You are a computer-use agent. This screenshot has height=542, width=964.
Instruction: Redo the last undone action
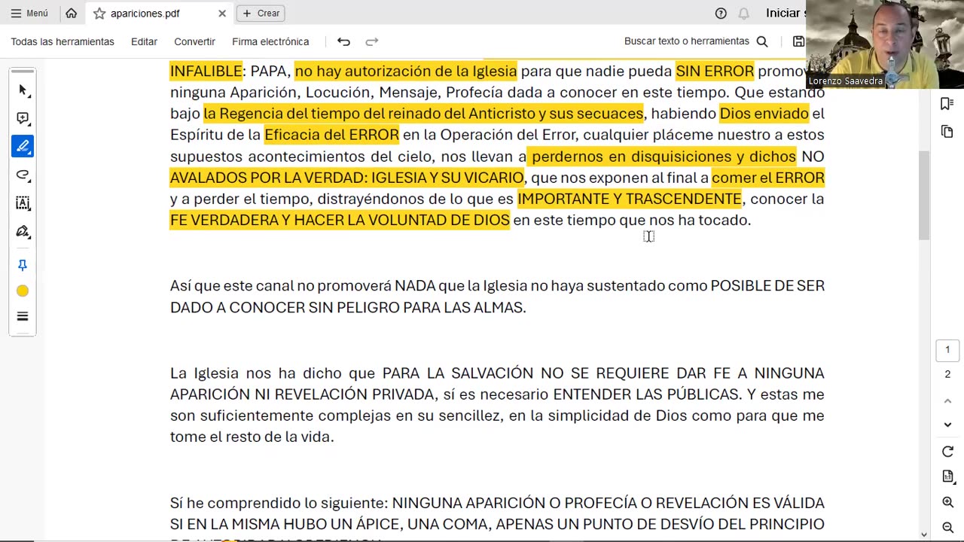(371, 41)
